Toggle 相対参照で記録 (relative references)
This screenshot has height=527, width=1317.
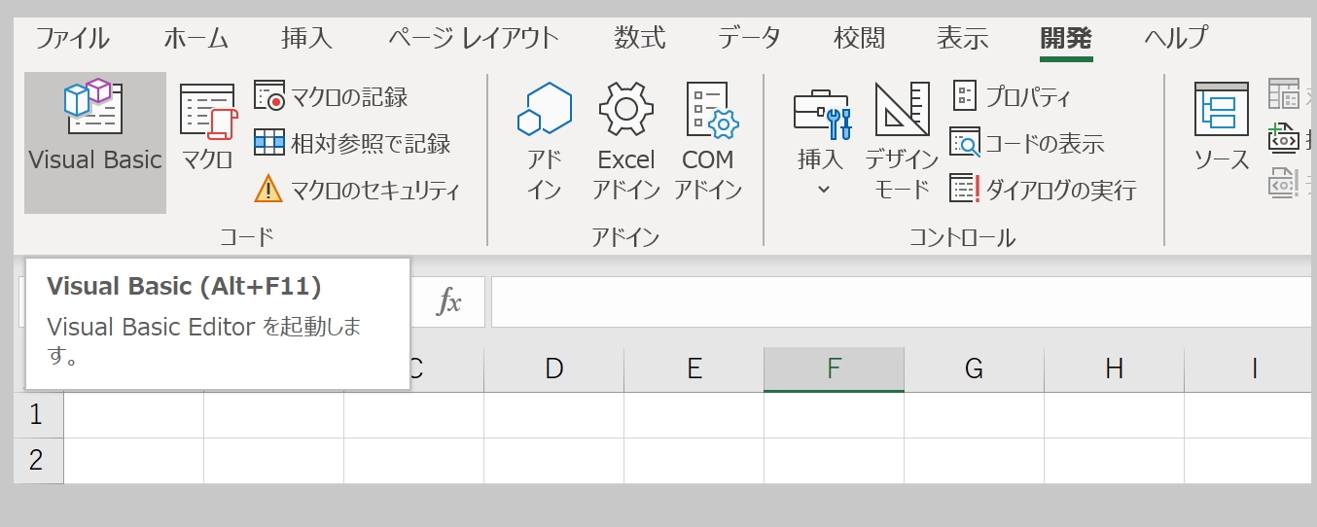(352, 144)
